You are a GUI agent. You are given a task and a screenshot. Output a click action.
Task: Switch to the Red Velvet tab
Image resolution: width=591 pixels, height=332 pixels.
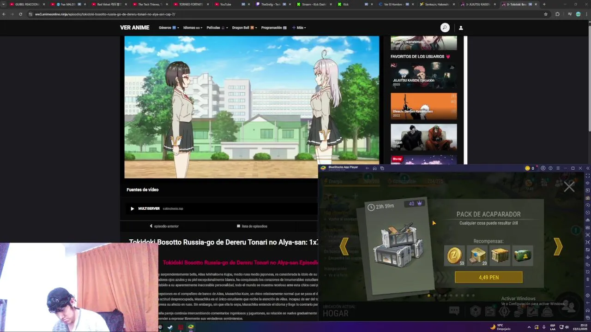click(x=109, y=4)
